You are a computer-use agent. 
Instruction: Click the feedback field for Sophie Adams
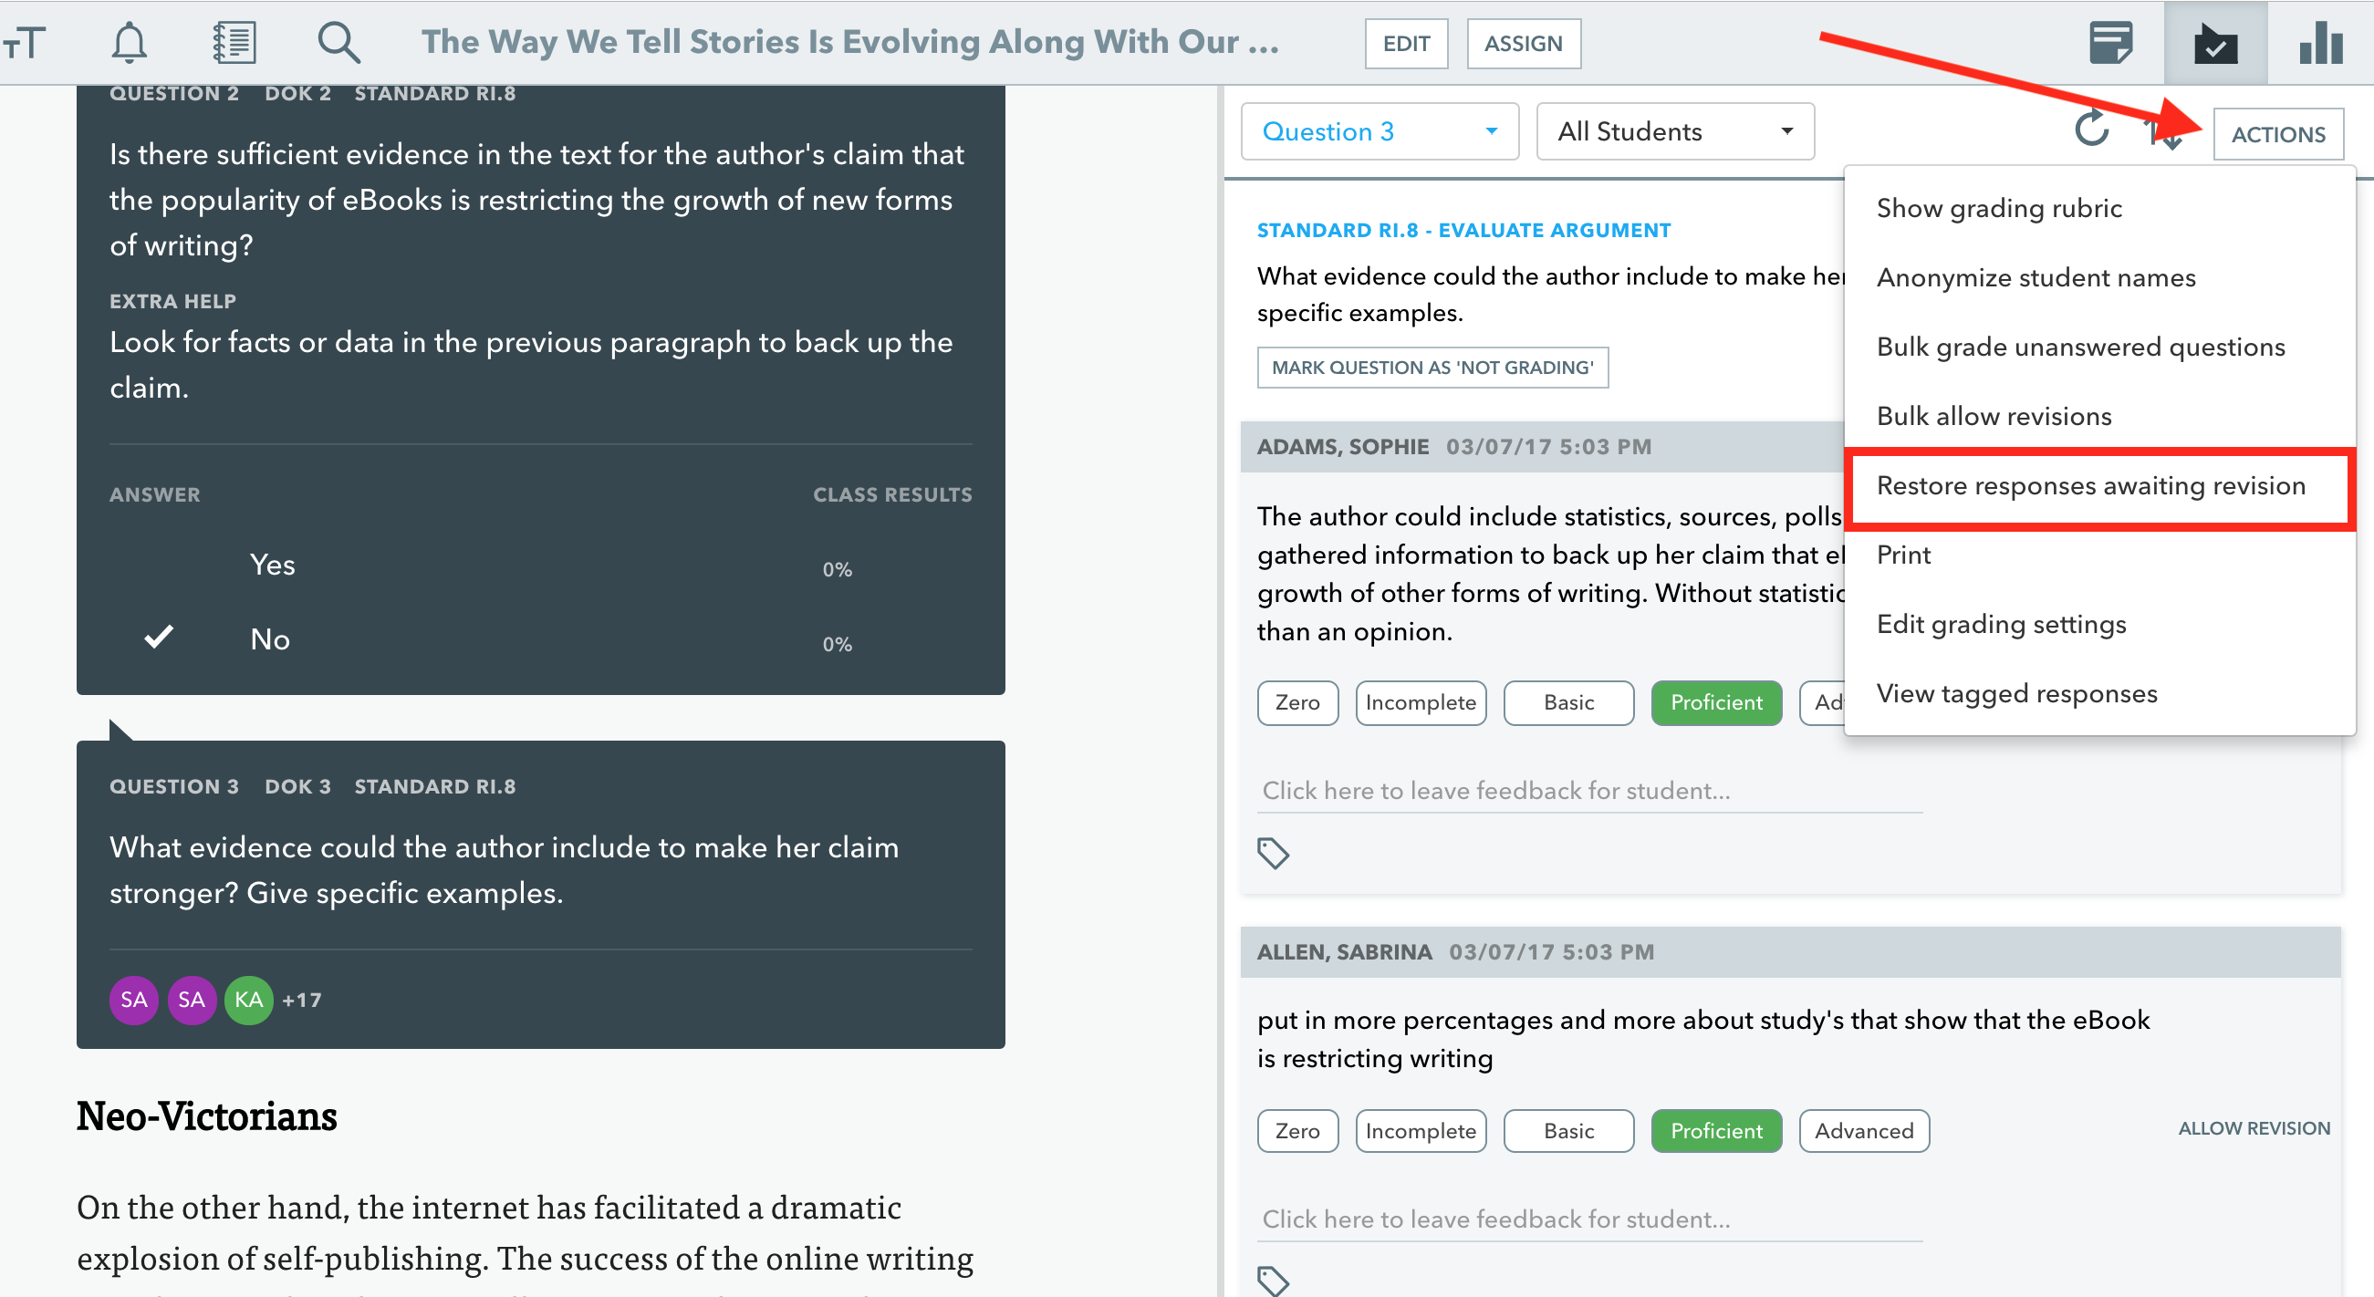tap(1588, 792)
